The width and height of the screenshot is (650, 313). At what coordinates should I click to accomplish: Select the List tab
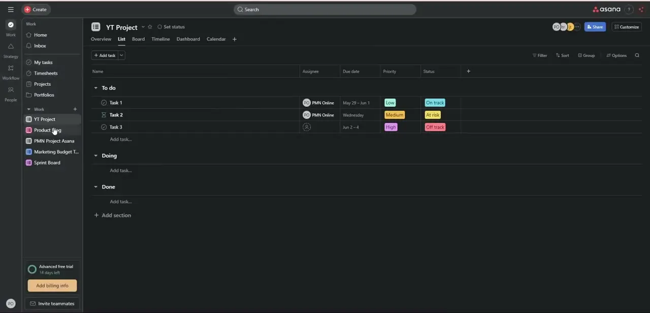[x=121, y=39]
